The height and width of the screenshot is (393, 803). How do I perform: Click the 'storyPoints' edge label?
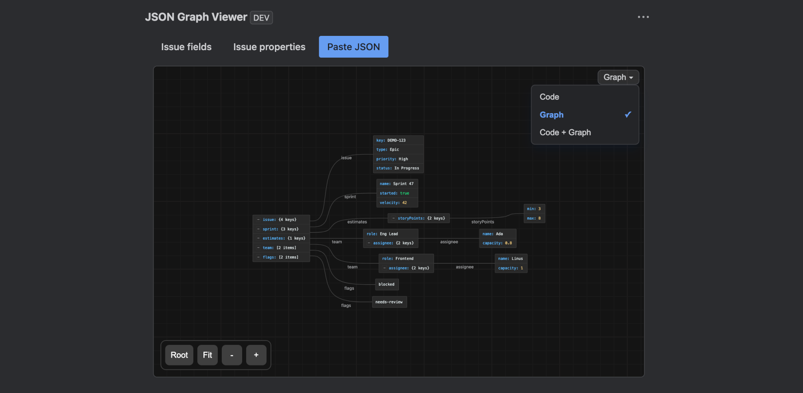(483, 222)
